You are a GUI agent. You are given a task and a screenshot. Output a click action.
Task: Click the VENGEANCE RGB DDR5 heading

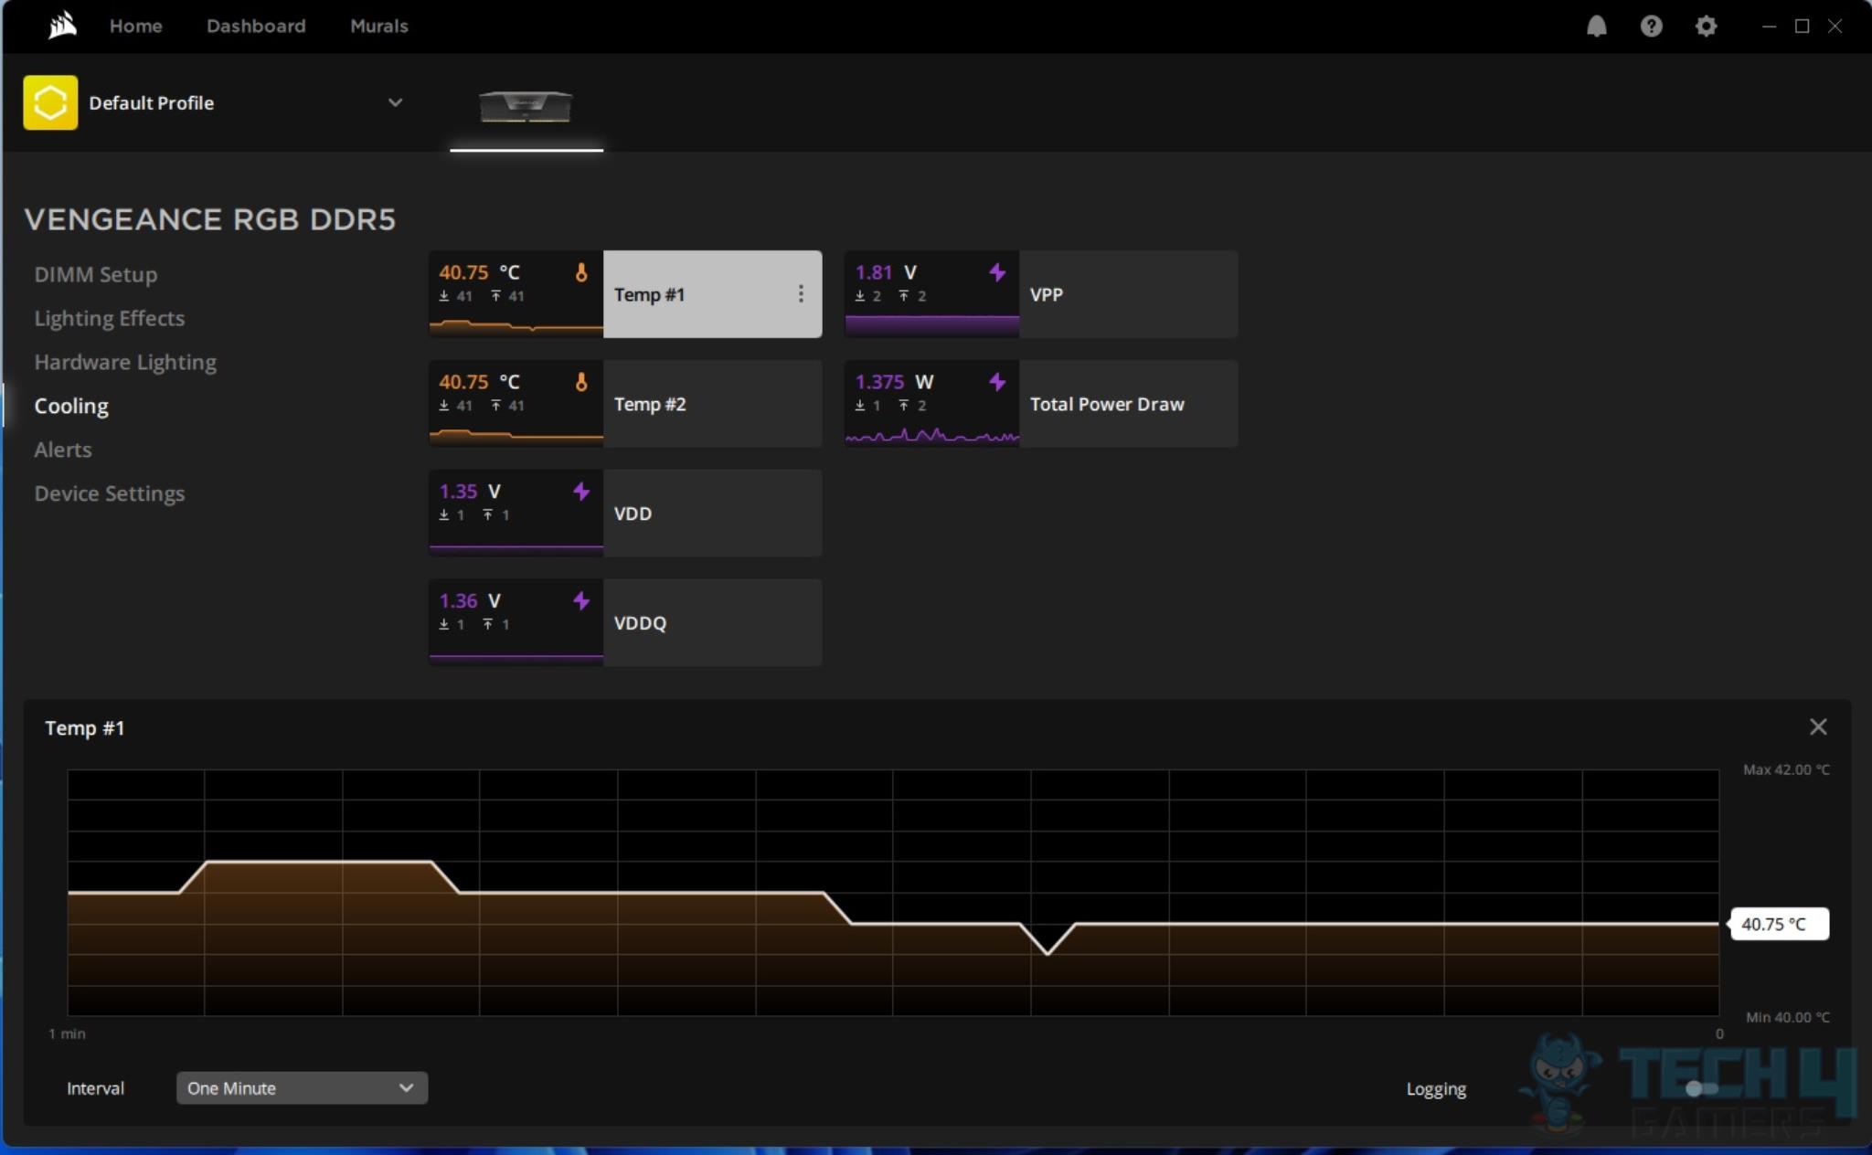[x=210, y=219]
